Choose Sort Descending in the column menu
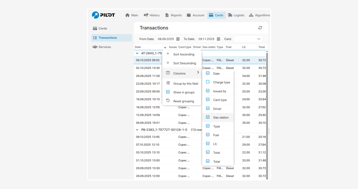The width and height of the screenshot is (358, 189). (184, 63)
